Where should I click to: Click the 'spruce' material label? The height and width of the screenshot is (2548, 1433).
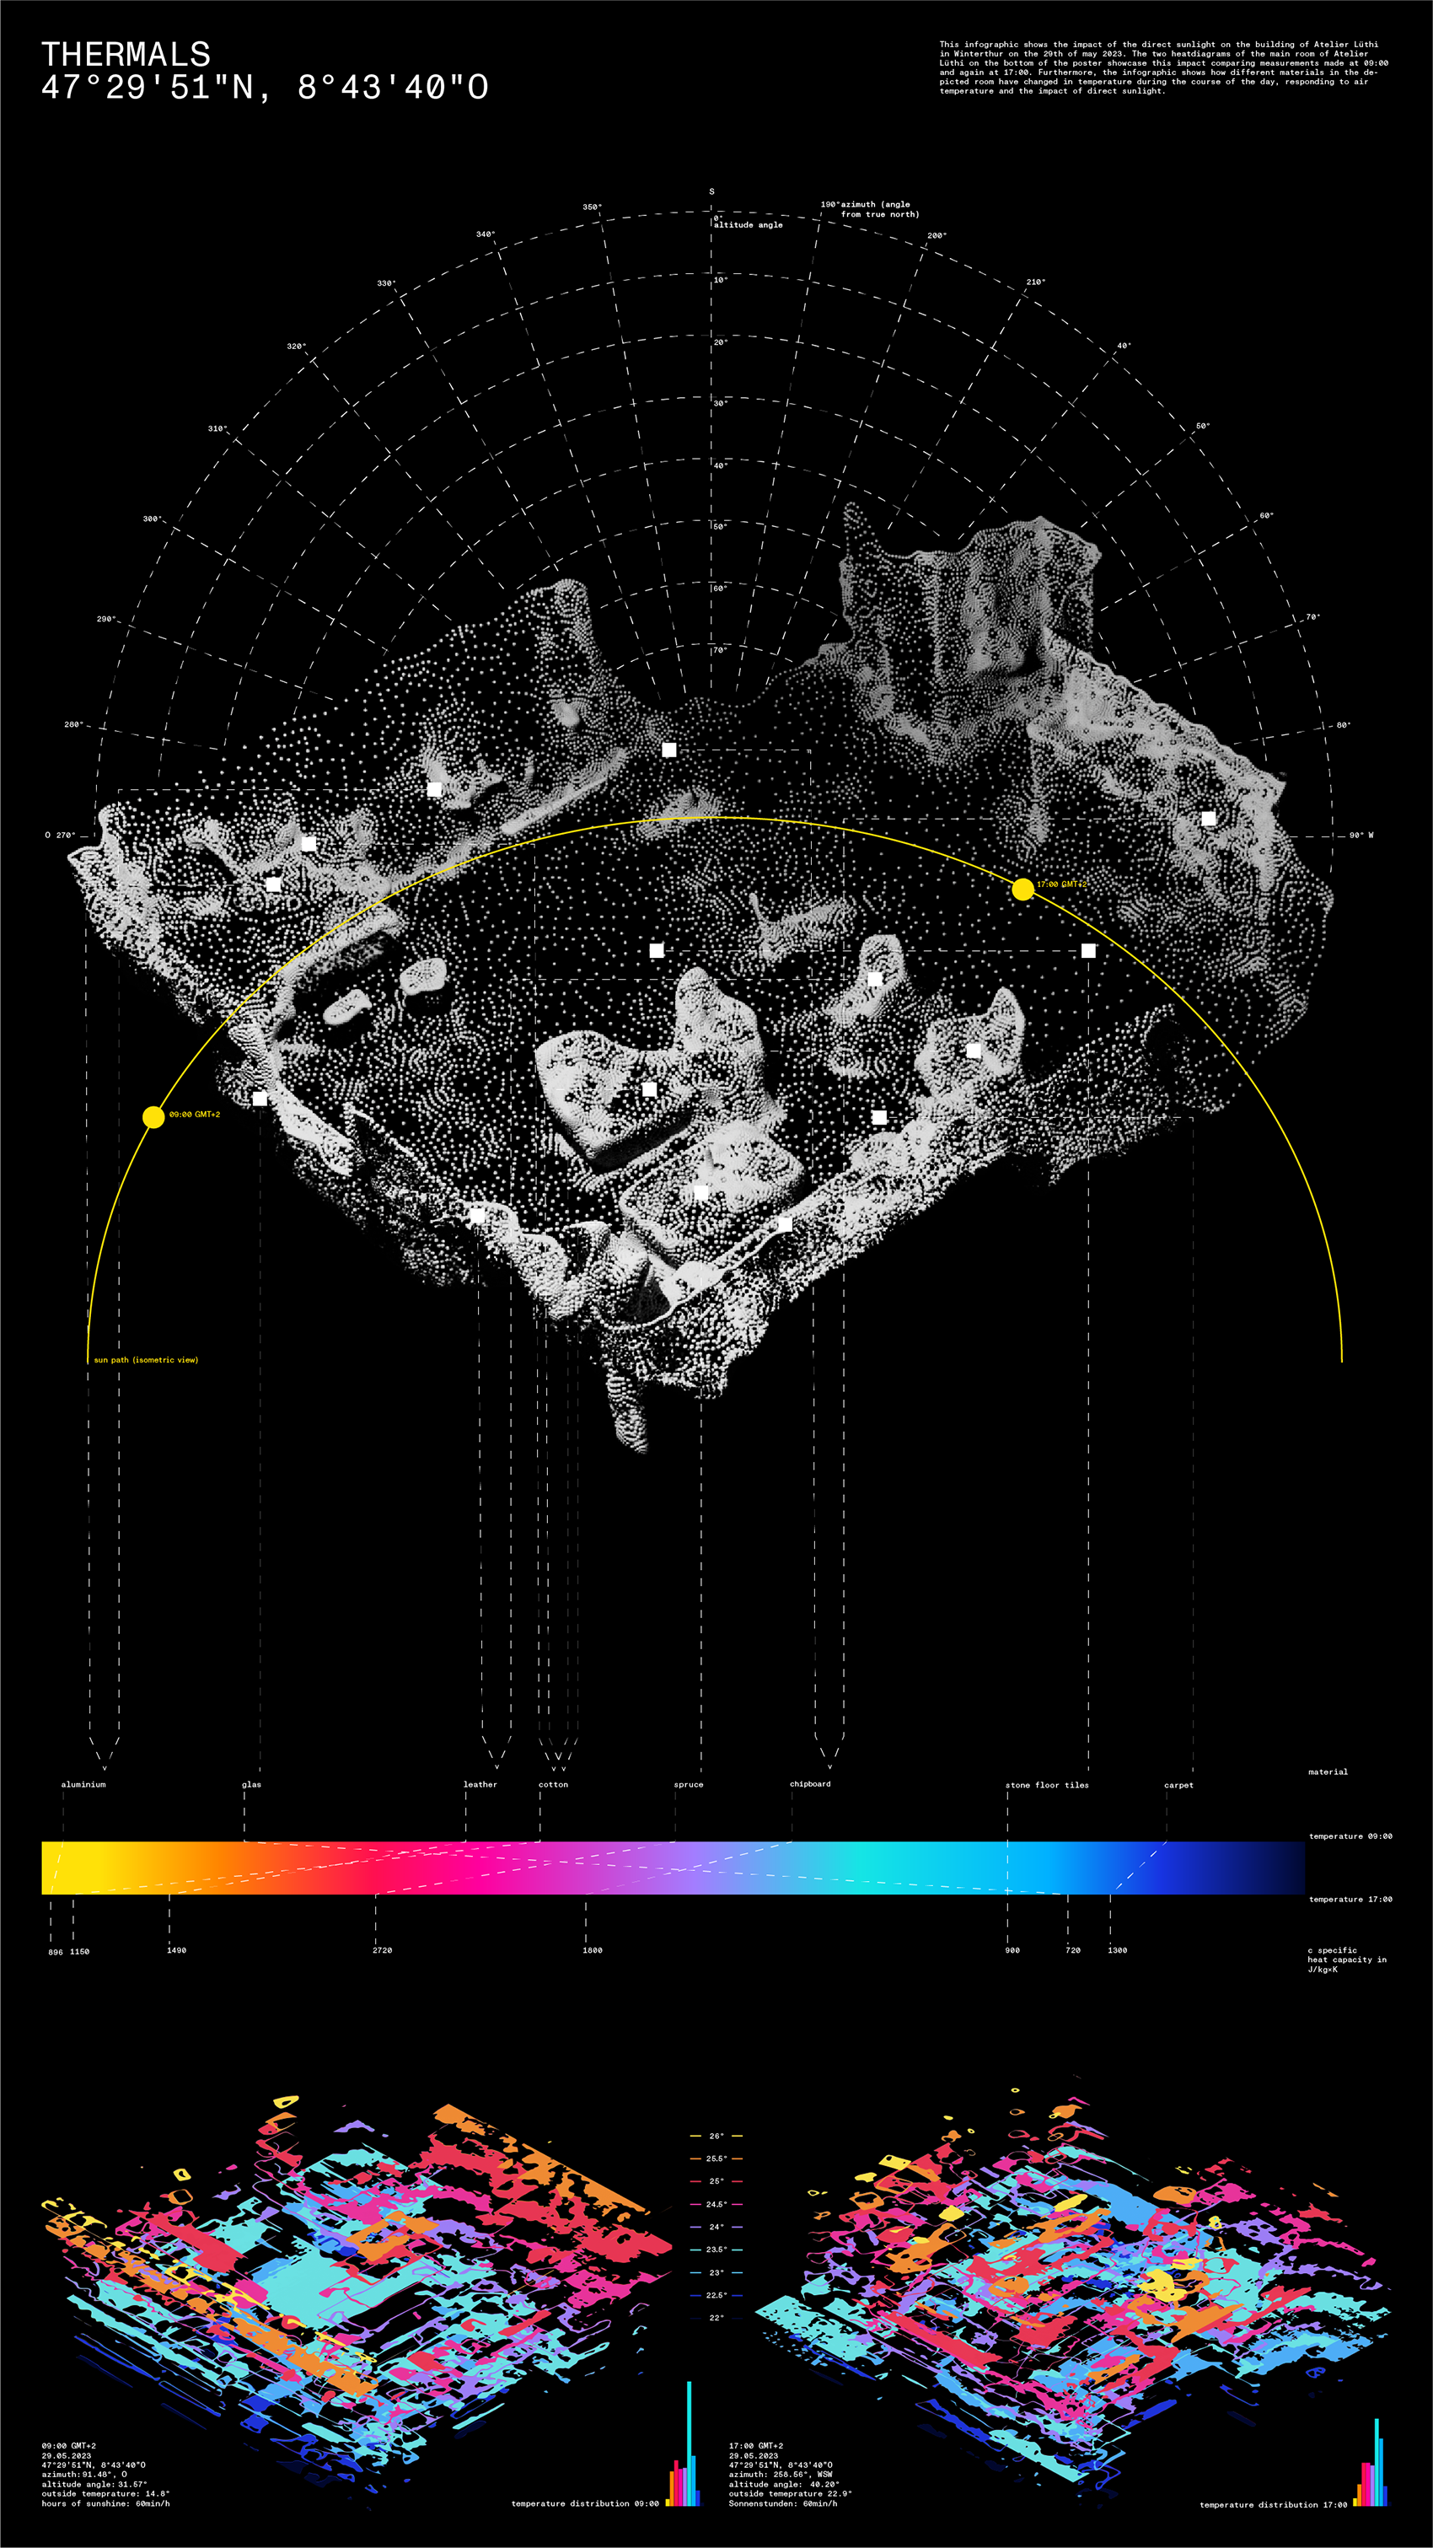[x=689, y=1784]
